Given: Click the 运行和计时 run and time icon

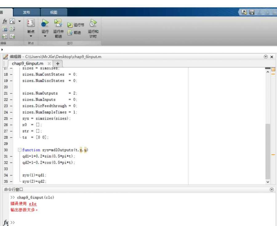Looking at the screenshot, I should tap(93, 23).
